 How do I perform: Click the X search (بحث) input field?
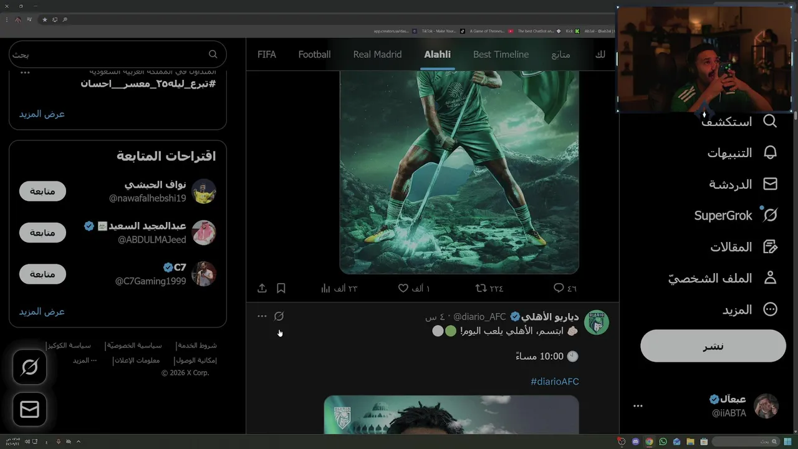point(117,54)
